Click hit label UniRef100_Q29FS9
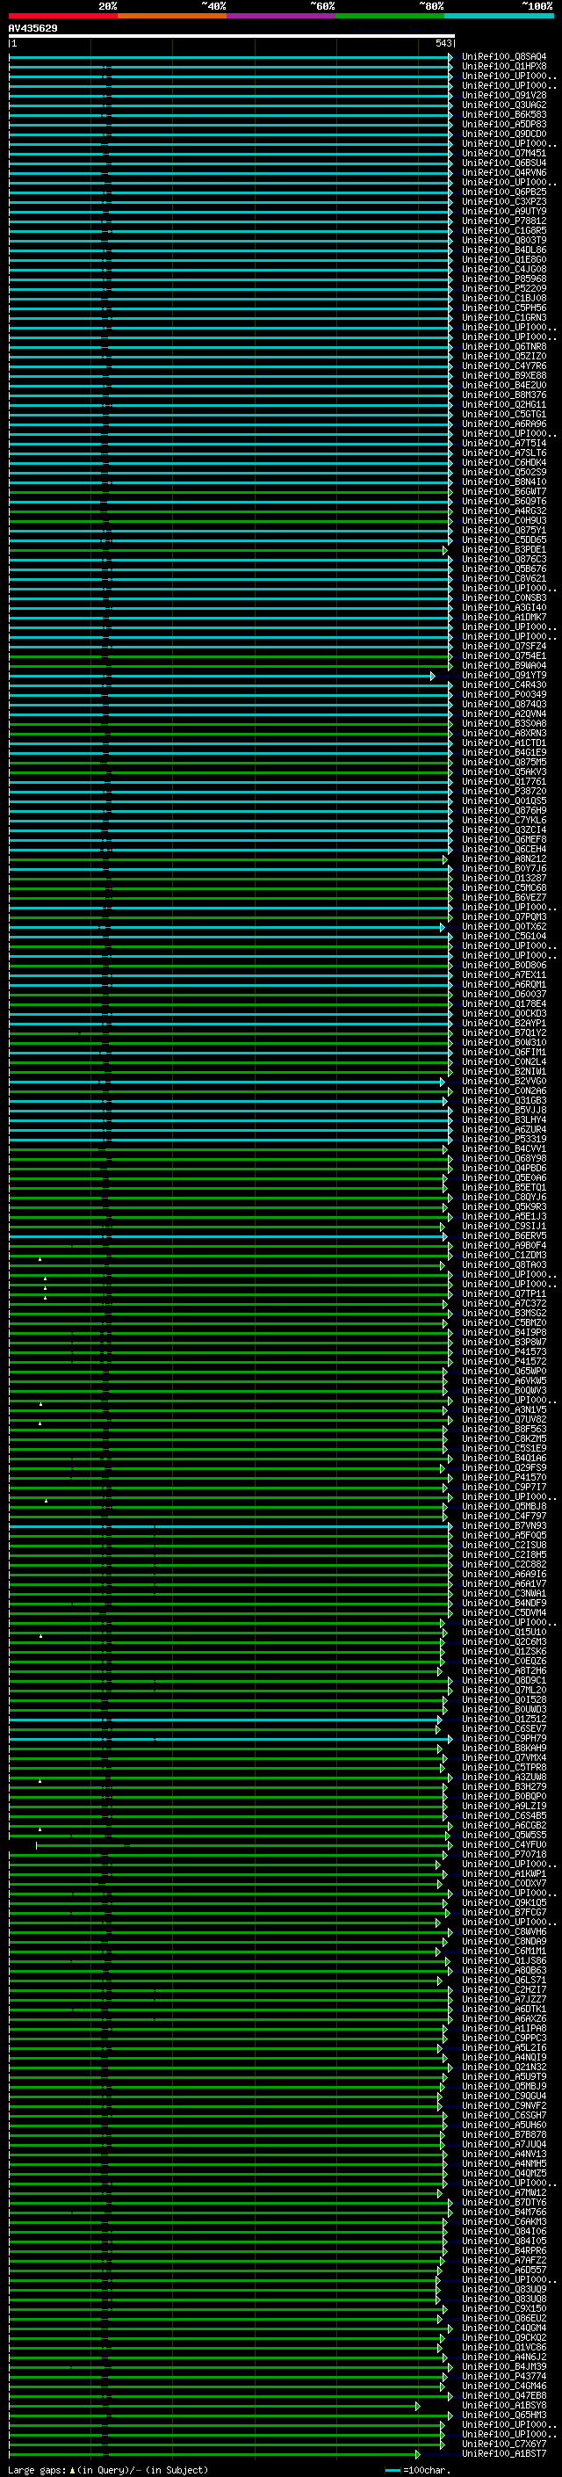Screen dimensions: 562x2477 pos(504,1468)
